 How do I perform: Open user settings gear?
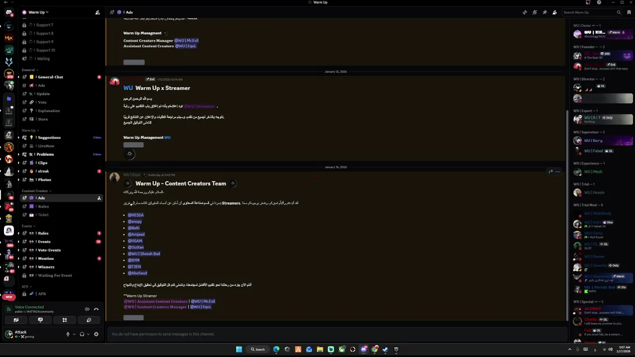click(96, 334)
